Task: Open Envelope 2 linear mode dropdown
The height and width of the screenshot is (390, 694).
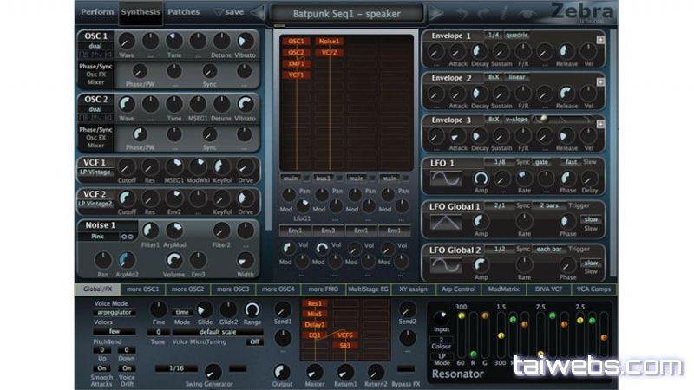Action: pyautogui.click(x=518, y=77)
